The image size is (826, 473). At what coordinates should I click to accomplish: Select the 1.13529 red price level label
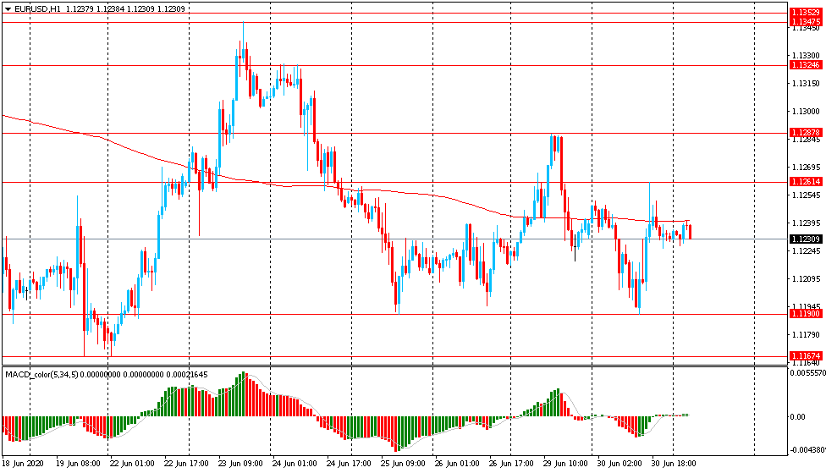pos(806,12)
